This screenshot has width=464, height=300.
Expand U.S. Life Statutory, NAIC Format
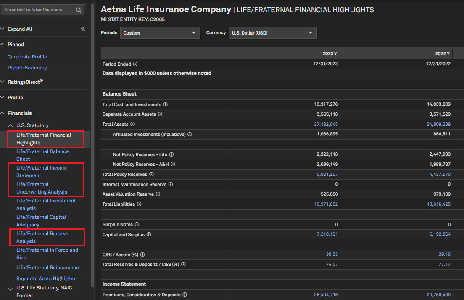pos(11,289)
